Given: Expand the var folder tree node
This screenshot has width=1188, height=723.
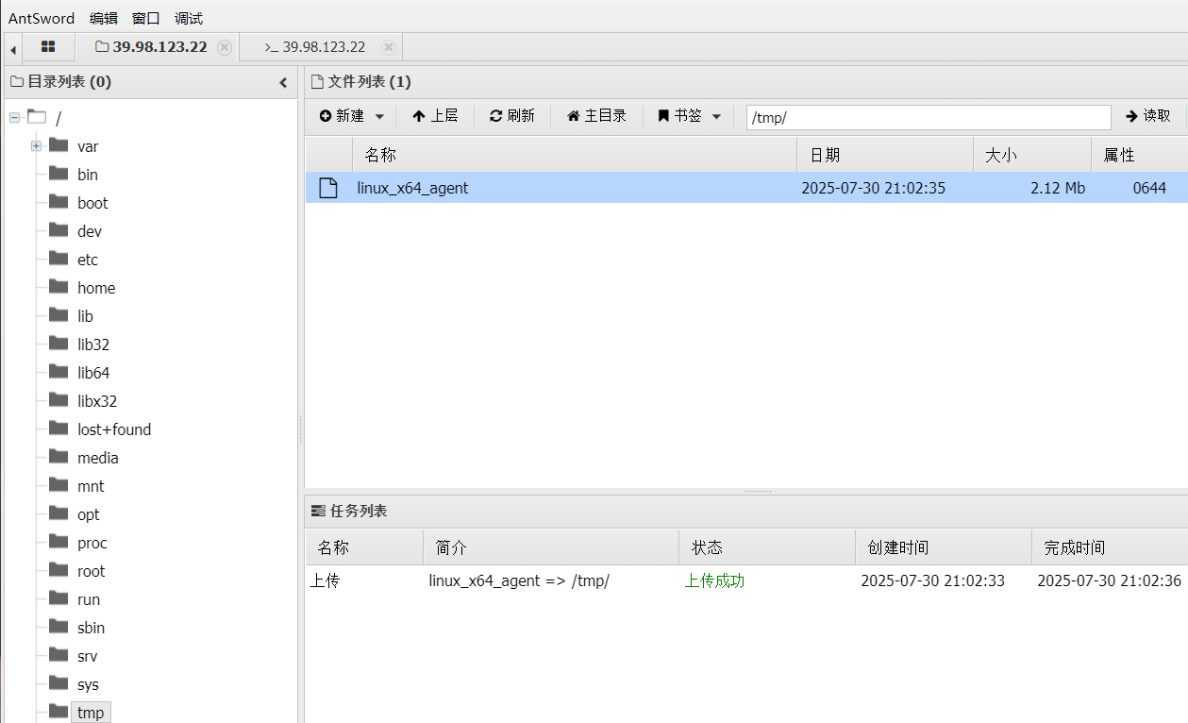Looking at the screenshot, I should 36,146.
